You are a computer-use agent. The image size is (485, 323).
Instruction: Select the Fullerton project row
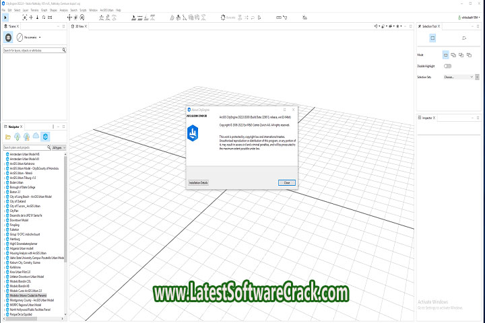coord(14,229)
